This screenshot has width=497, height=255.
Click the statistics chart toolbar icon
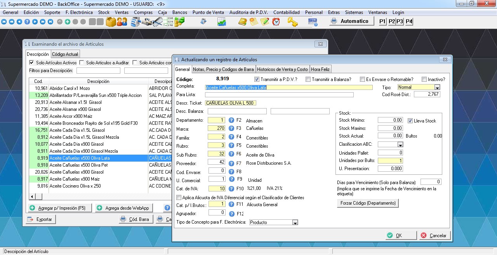coord(222,22)
